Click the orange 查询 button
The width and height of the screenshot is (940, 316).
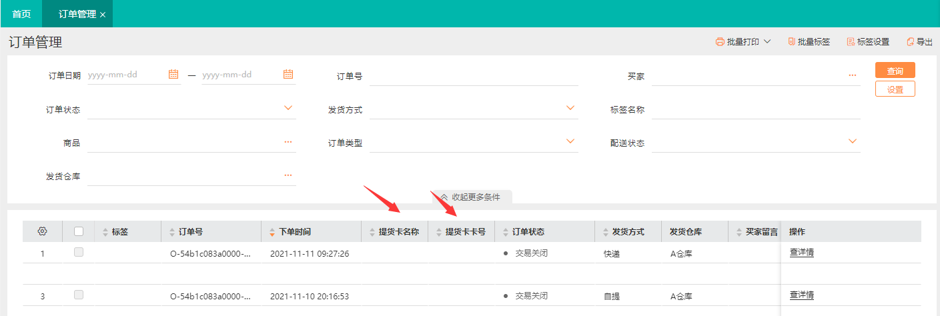click(x=895, y=70)
